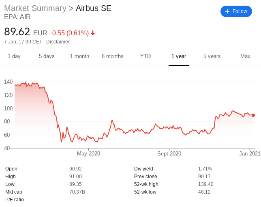Show the YTD chart range

tap(145, 56)
